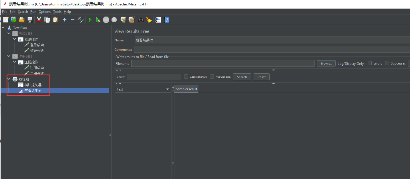This screenshot has width=410, height=179.
Task: Create a new test plan with toolbar icon
Action: [x=5, y=20]
